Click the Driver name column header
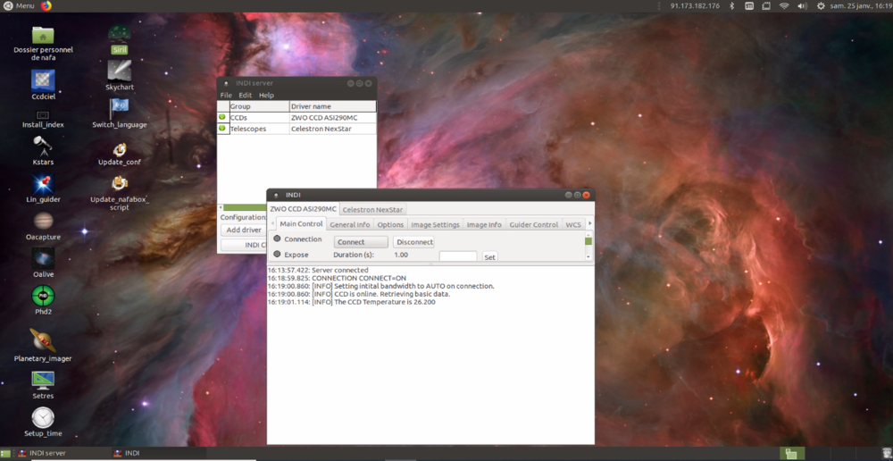Viewport: 893px width, 461px height. pyautogui.click(x=332, y=106)
